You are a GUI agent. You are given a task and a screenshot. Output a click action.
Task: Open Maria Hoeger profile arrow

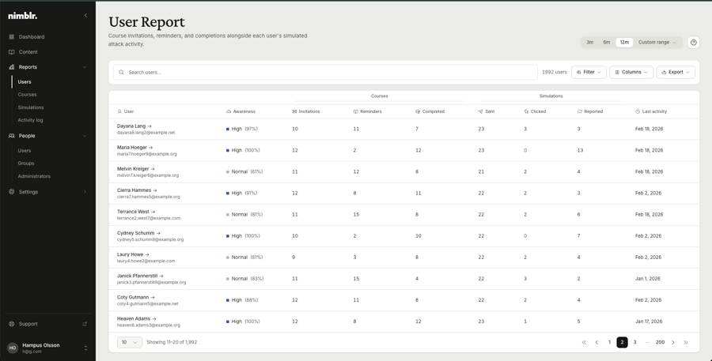[x=151, y=148]
